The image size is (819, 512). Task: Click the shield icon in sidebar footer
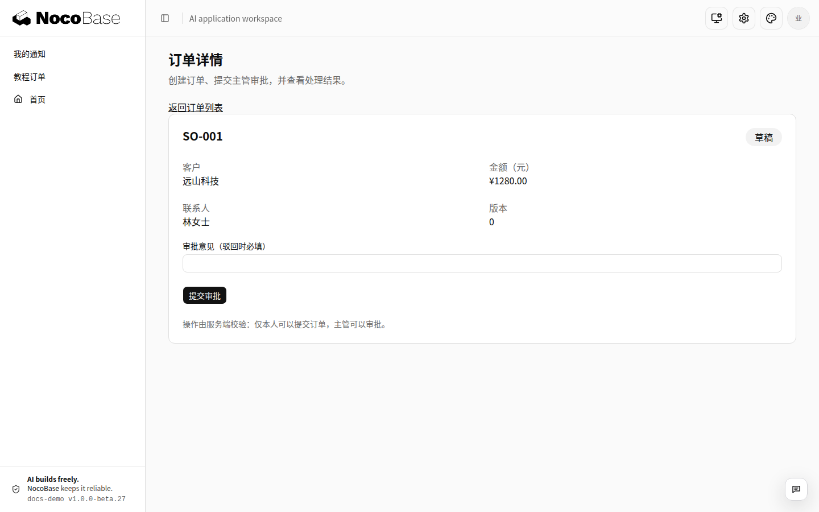tap(16, 489)
